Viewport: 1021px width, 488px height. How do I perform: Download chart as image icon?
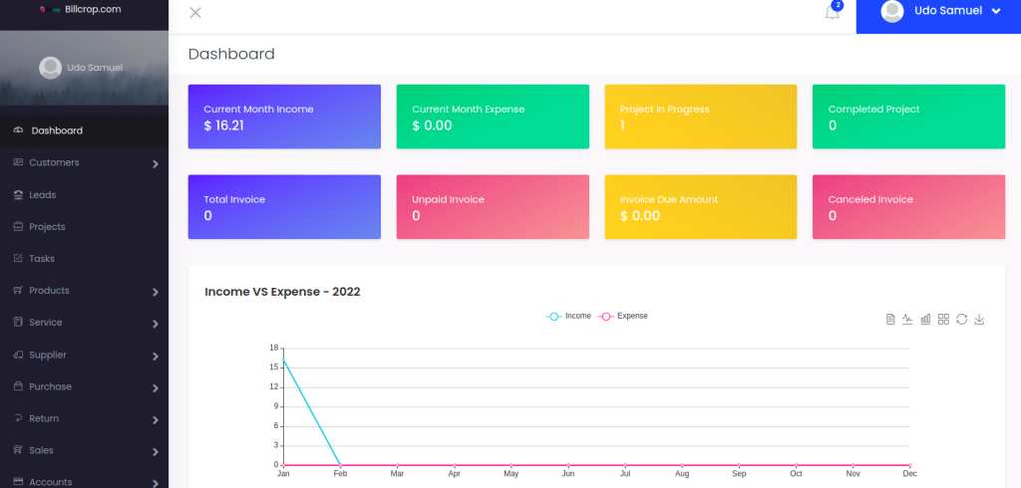[979, 319]
